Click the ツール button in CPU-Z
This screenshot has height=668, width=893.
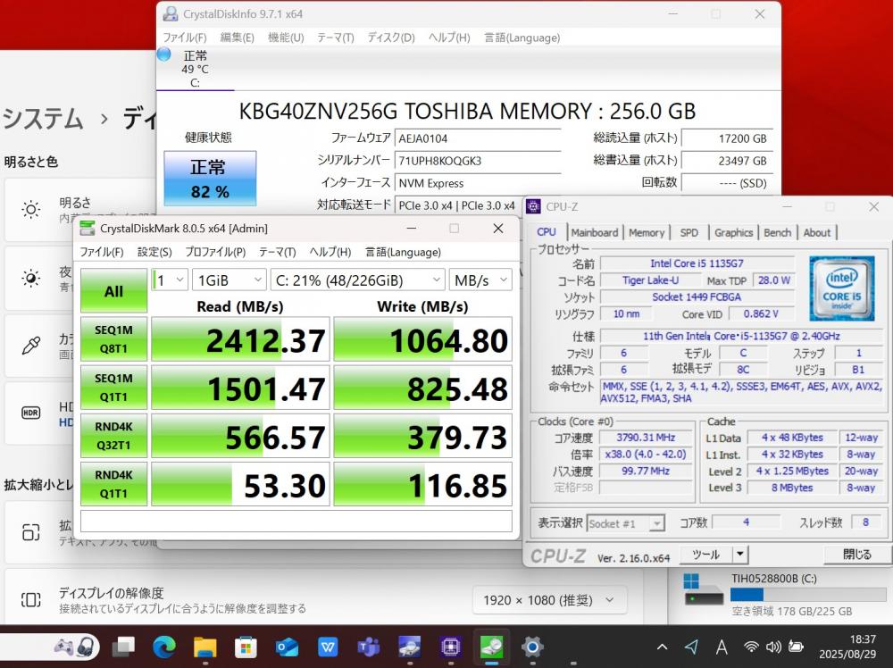pyautogui.click(x=706, y=554)
